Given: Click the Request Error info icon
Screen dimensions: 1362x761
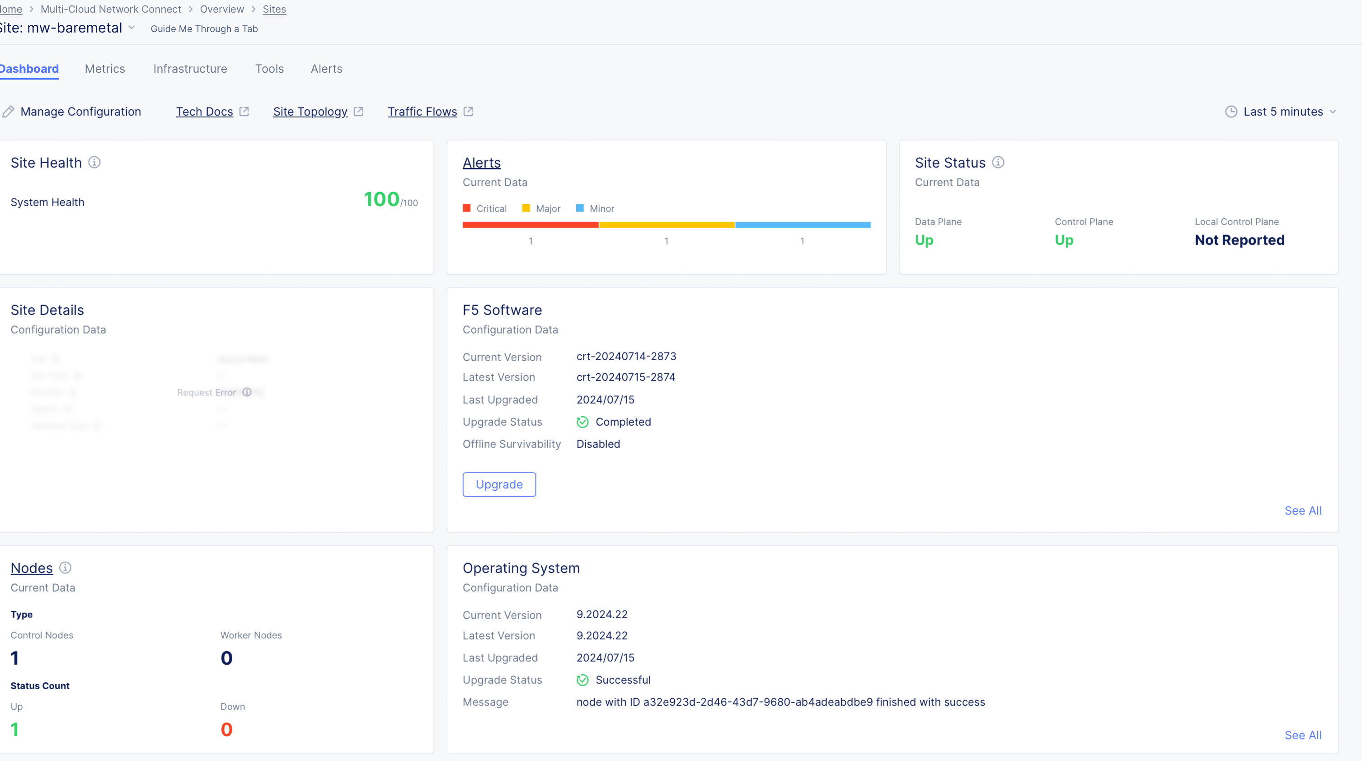Looking at the screenshot, I should pos(247,392).
